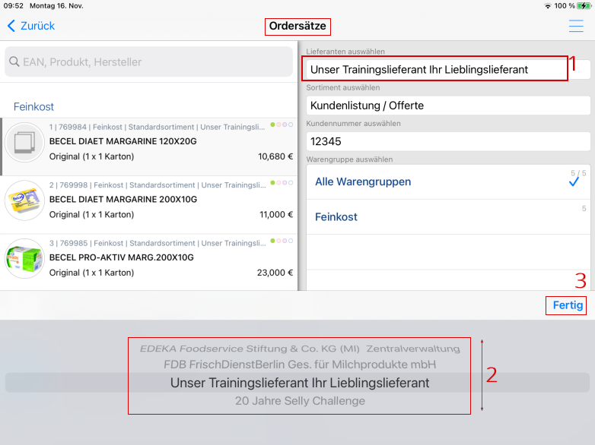Image resolution: width=595 pixels, height=445 pixels.
Task: Check the battery status icon
Action: (x=583, y=5)
